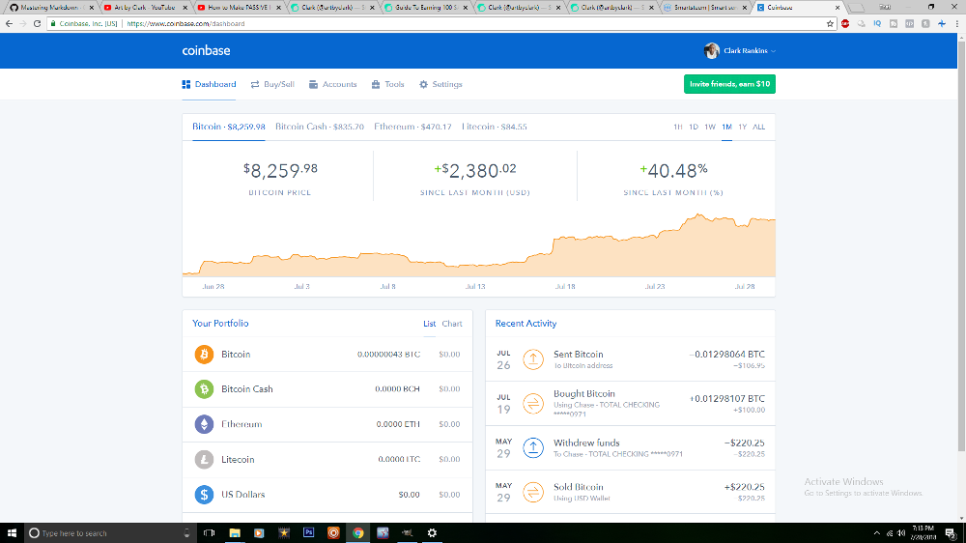Set chart range to 1Y

point(742,127)
